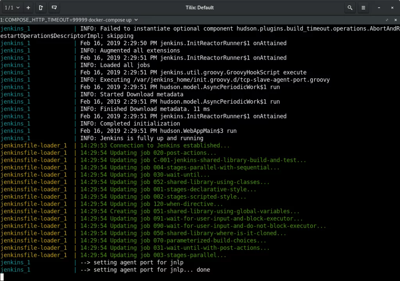Click line 'hudson.WebAppMain$3 run'
The width and height of the screenshot is (400, 281).
(x=198, y=131)
